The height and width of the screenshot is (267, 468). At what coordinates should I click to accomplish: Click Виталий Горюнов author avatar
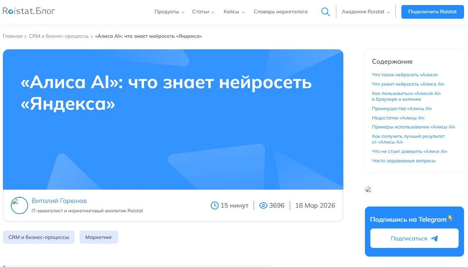click(19, 205)
